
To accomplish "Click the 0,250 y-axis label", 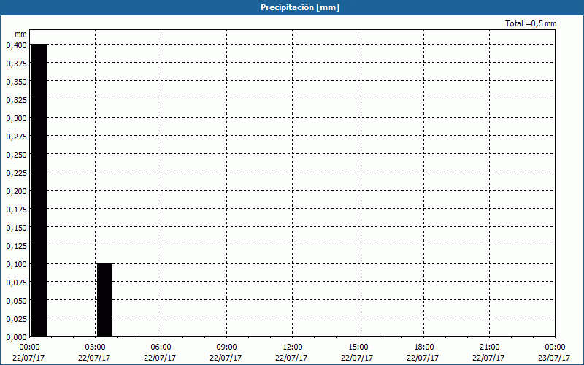I will click(x=16, y=155).
